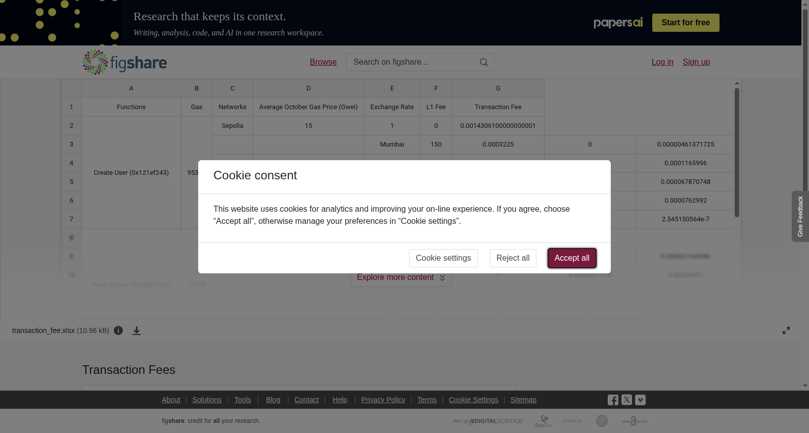Click Start for free button
Viewport: 809px width, 433px height.
(686, 23)
